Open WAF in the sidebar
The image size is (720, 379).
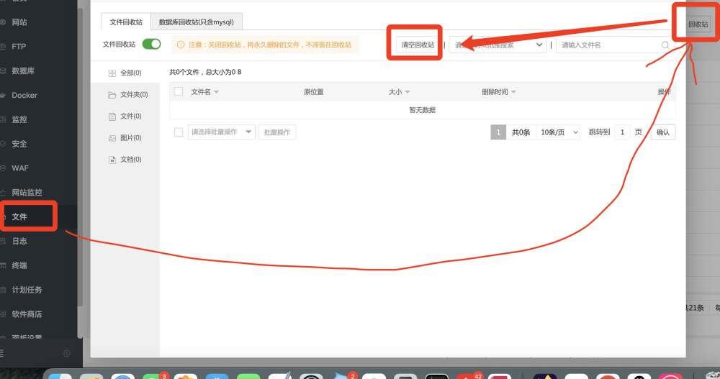click(x=20, y=168)
